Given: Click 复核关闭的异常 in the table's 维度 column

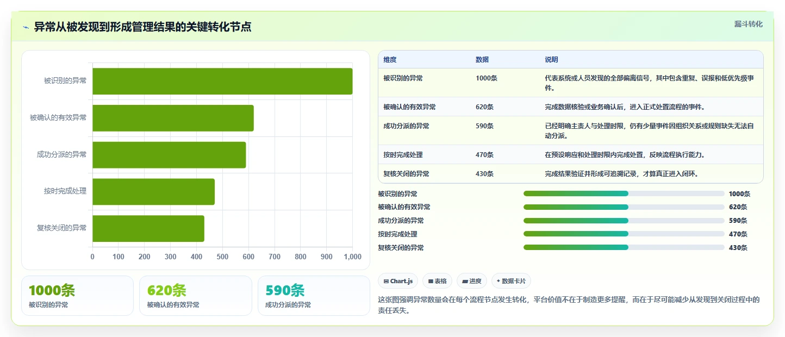Looking at the screenshot, I should [406, 174].
